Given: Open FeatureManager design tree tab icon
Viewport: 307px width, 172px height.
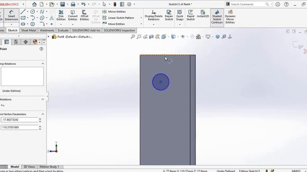Looking at the screenshot, I should [7, 42].
